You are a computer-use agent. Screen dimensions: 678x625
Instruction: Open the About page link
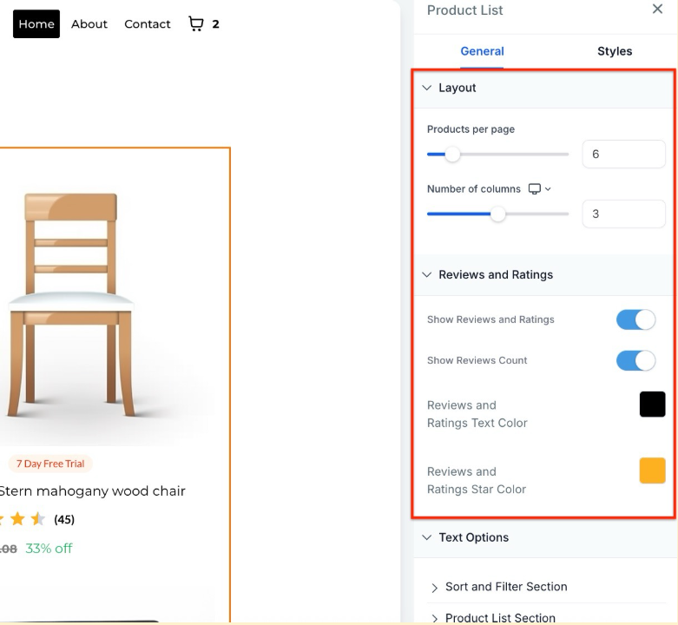[89, 23]
